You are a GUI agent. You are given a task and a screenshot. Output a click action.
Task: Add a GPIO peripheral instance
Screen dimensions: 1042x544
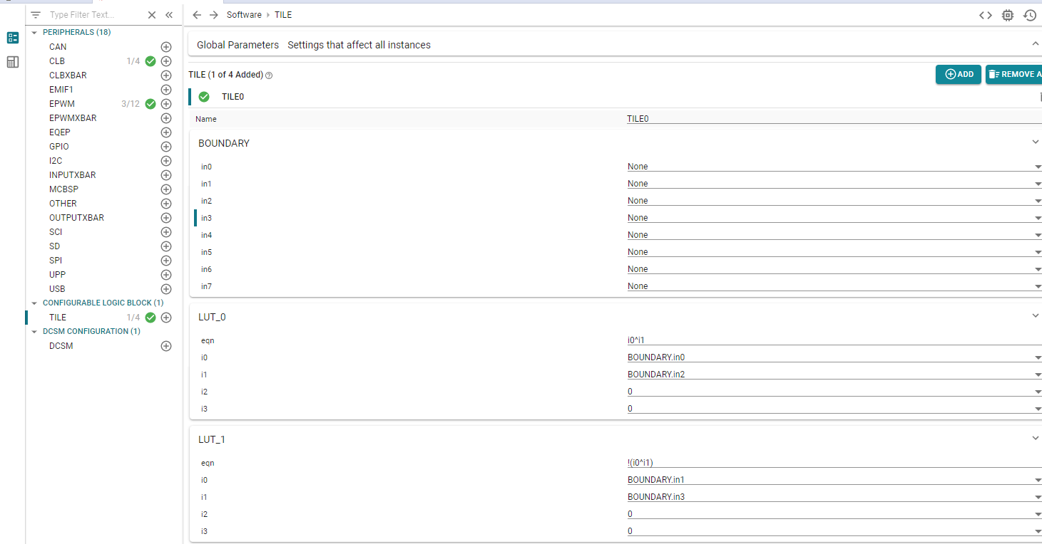pyautogui.click(x=166, y=147)
